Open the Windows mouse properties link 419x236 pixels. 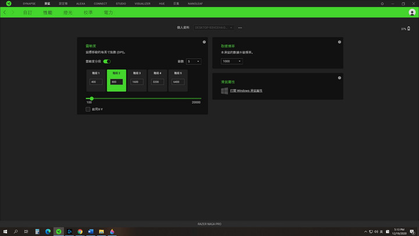(246, 91)
